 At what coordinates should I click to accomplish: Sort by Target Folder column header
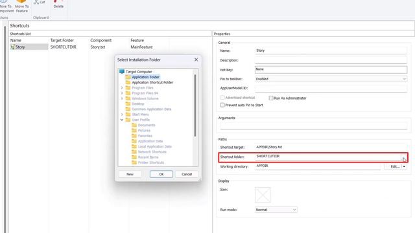[62, 40]
